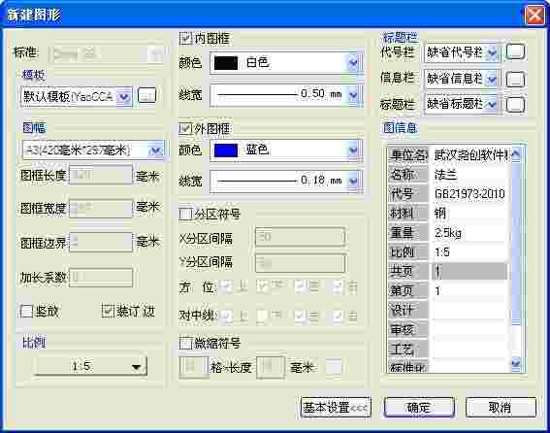Viewport: 550px width, 433px height.
Task: Select the highlighted 共页 value cell
Action: pyautogui.click(x=470, y=271)
